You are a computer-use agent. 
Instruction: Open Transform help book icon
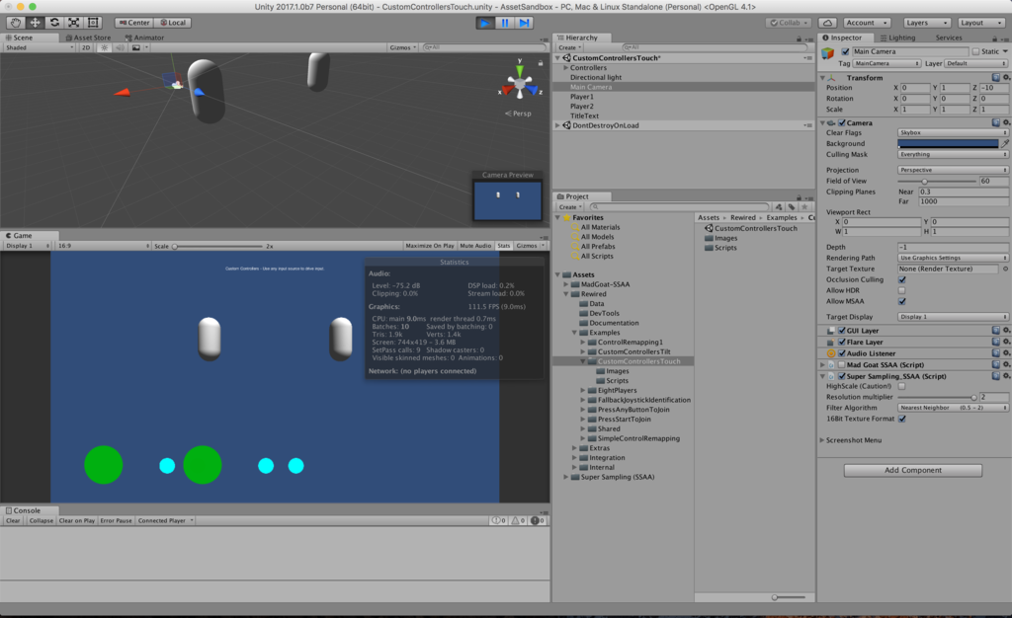996,77
